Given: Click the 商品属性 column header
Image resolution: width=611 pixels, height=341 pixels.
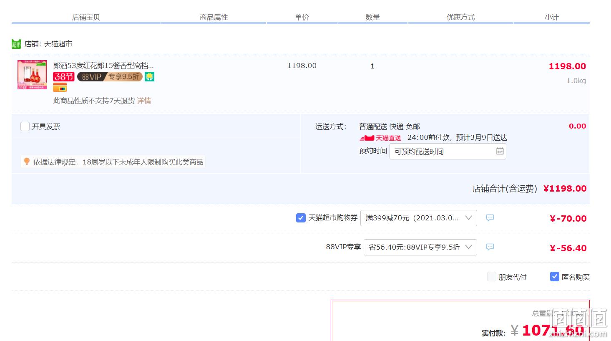Looking at the screenshot, I should click(214, 17).
